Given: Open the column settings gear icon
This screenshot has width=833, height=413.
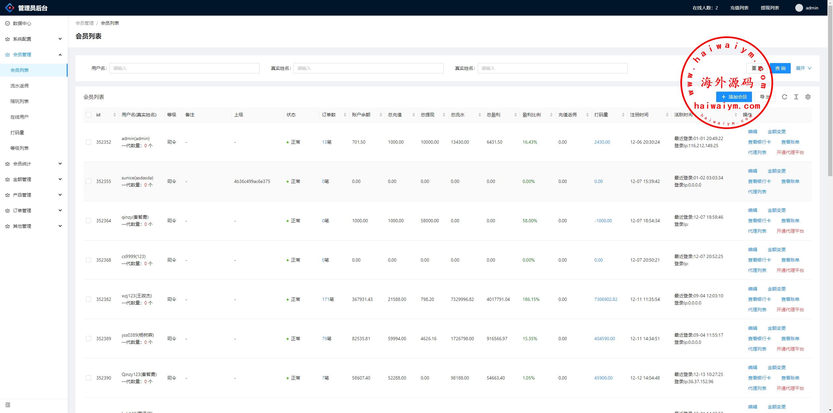Looking at the screenshot, I should 808,97.
